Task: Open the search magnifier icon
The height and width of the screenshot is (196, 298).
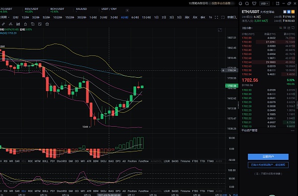Action: [x=247, y=3]
